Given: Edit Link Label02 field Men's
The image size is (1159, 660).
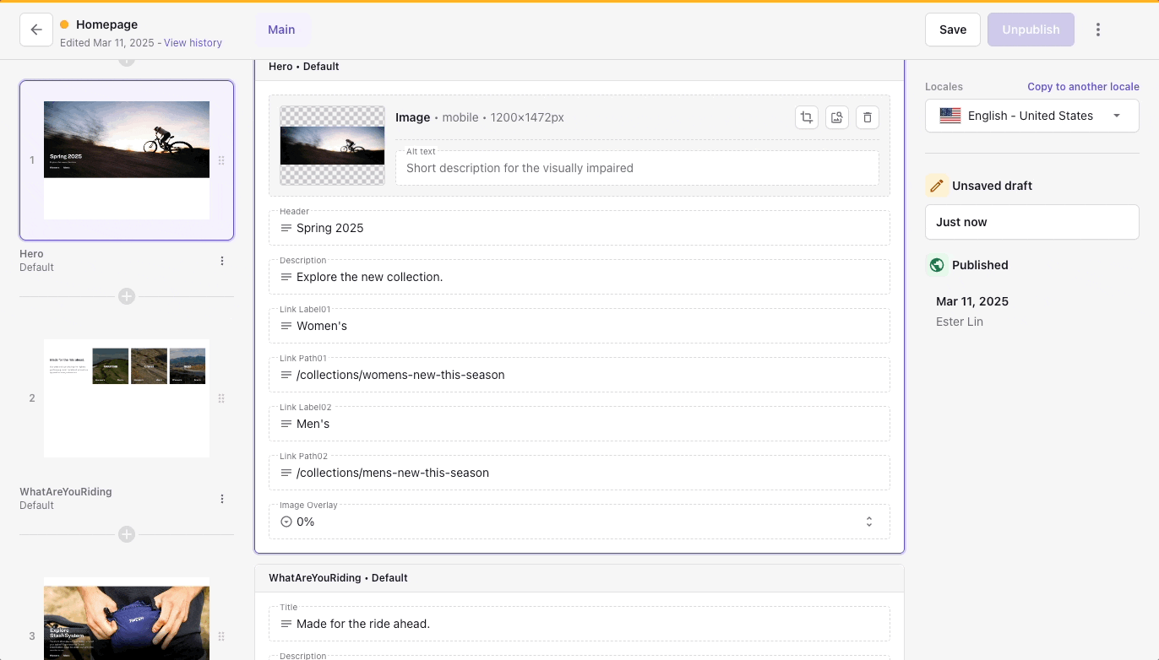Looking at the screenshot, I should [x=579, y=424].
